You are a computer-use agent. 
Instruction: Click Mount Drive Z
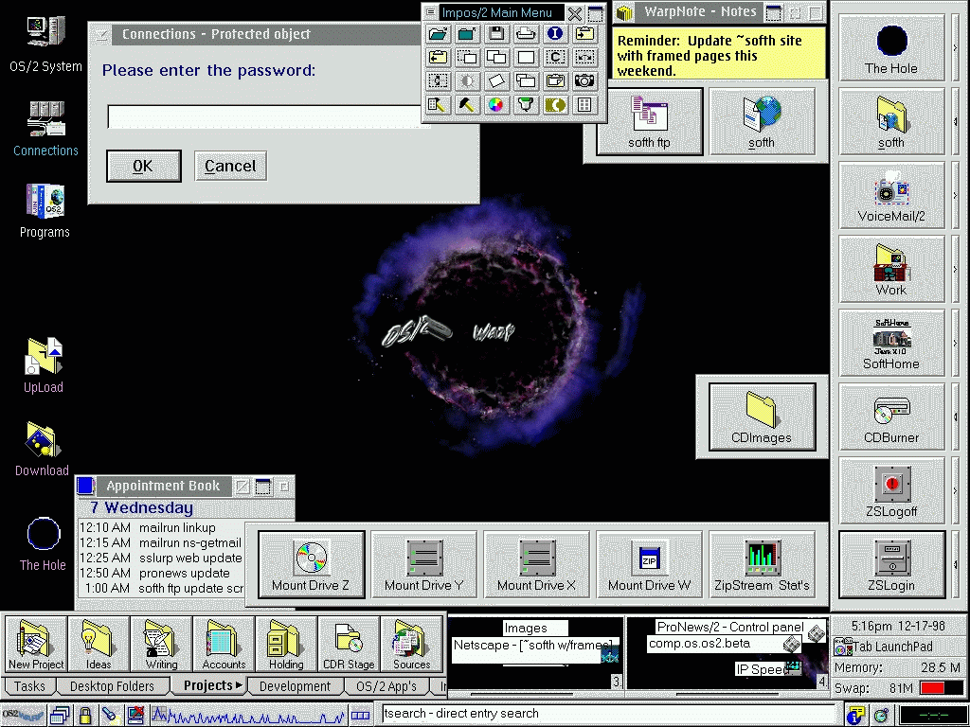(311, 564)
